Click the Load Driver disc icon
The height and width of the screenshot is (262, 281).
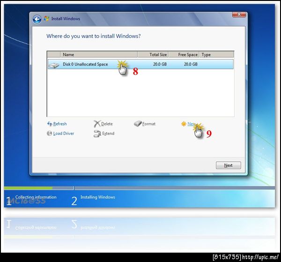coord(49,134)
